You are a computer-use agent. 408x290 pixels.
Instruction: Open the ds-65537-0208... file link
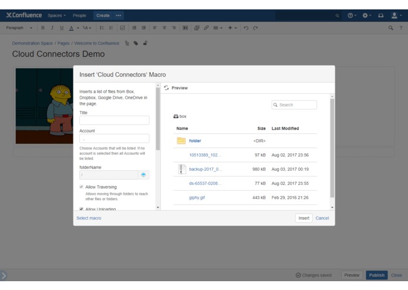(205, 183)
